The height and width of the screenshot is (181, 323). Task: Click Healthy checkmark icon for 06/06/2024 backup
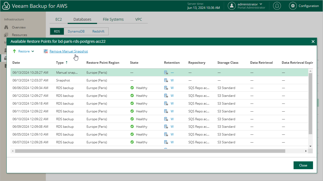132,88
